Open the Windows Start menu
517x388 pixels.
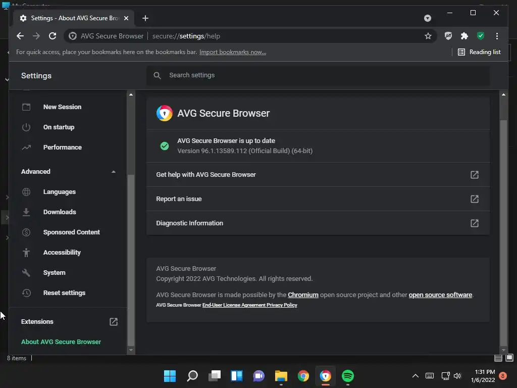(170, 376)
